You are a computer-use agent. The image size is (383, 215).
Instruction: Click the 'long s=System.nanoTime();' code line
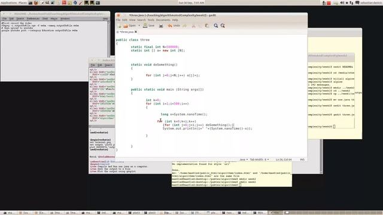pyautogui.click(x=184, y=114)
